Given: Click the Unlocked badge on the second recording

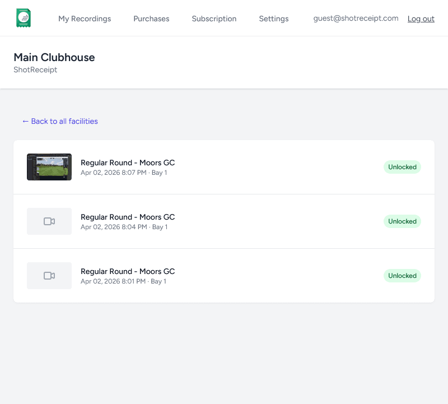Looking at the screenshot, I should 402,221.
